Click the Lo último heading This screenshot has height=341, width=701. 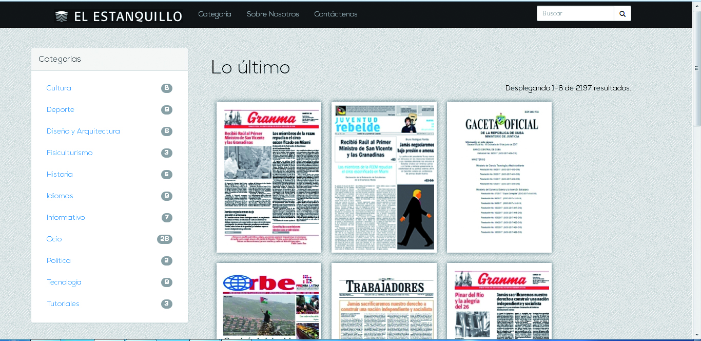pyautogui.click(x=250, y=68)
